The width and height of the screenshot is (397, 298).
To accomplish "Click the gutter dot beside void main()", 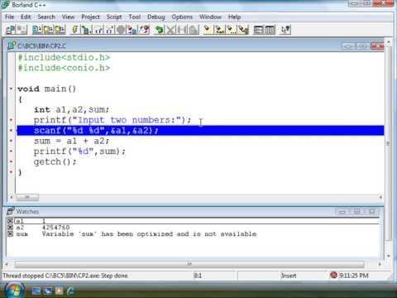I will (12, 89).
